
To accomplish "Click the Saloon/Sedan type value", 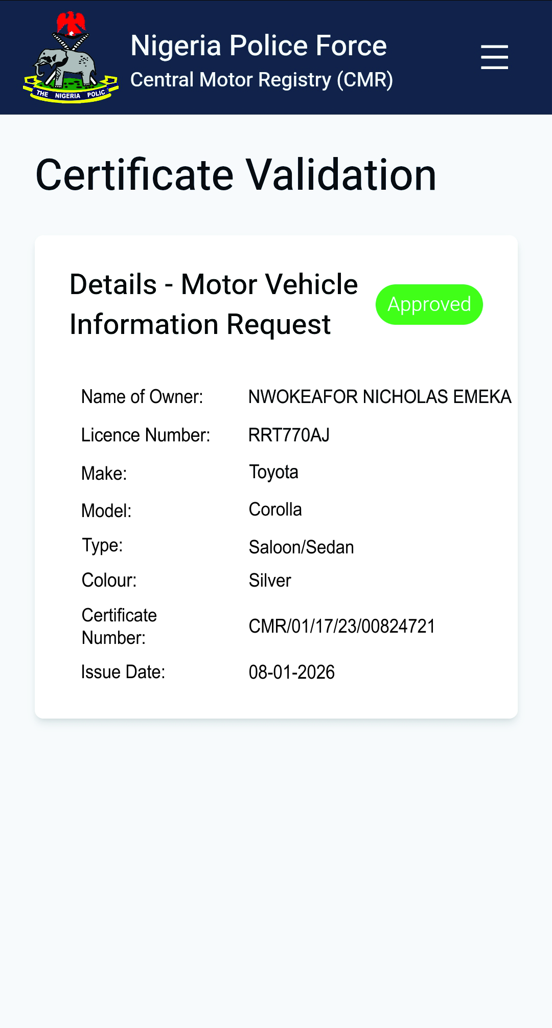I will 301,547.
